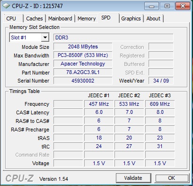Click the Week/Year value 34 / 09

point(161,81)
